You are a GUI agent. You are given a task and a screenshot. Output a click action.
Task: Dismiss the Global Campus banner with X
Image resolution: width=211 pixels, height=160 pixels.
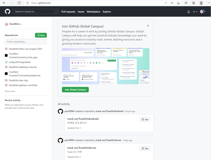click(148, 26)
